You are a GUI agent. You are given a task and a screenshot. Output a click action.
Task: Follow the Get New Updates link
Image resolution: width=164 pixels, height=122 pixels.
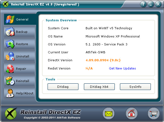click(122, 68)
